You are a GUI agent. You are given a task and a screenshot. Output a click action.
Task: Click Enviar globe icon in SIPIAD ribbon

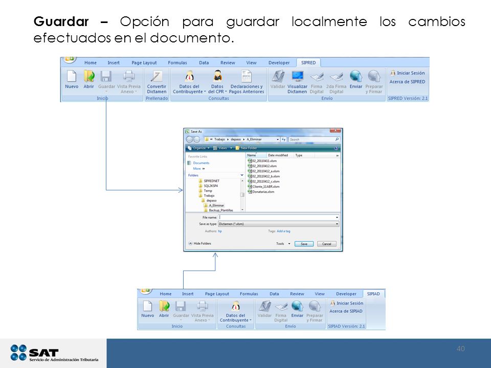point(297,306)
